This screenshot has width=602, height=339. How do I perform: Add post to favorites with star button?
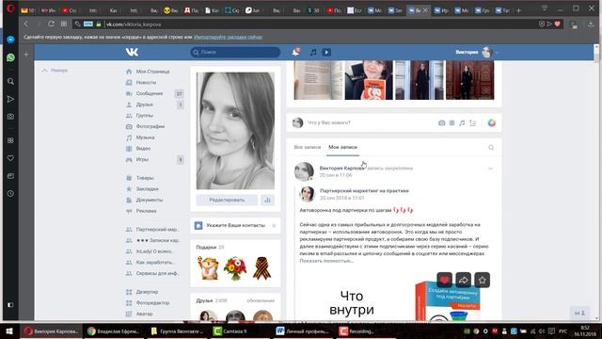tap(482, 280)
